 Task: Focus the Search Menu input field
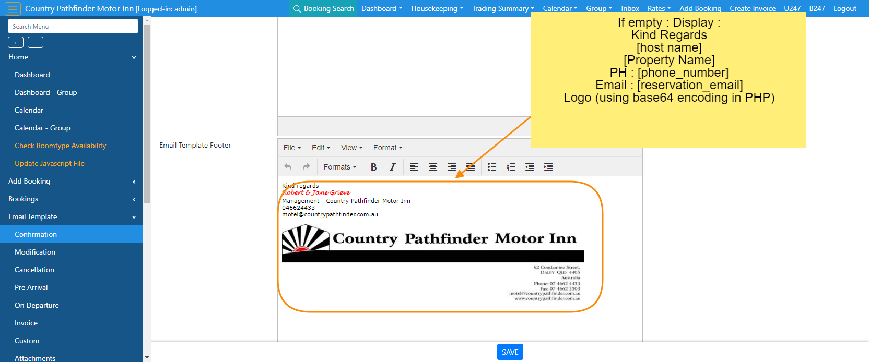point(73,26)
